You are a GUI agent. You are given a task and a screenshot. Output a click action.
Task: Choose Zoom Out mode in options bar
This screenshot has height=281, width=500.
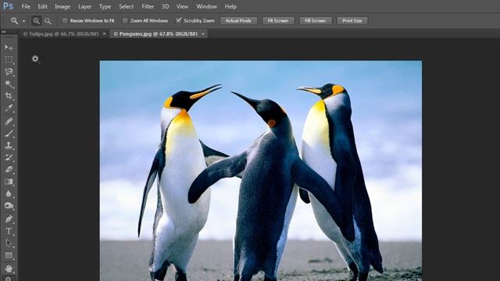tap(48, 21)
